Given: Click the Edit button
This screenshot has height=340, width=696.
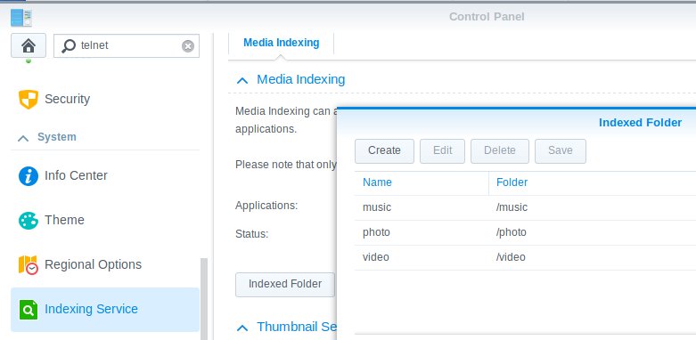Looking at the screenshot, I should 442,150.
